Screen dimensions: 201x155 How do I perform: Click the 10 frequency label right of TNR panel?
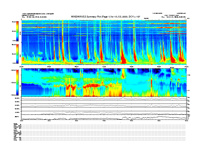(189, 90)
